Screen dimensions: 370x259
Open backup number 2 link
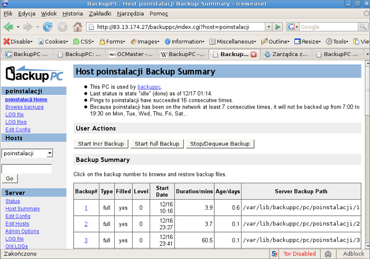pyautogui.click(x=86, y=224)
